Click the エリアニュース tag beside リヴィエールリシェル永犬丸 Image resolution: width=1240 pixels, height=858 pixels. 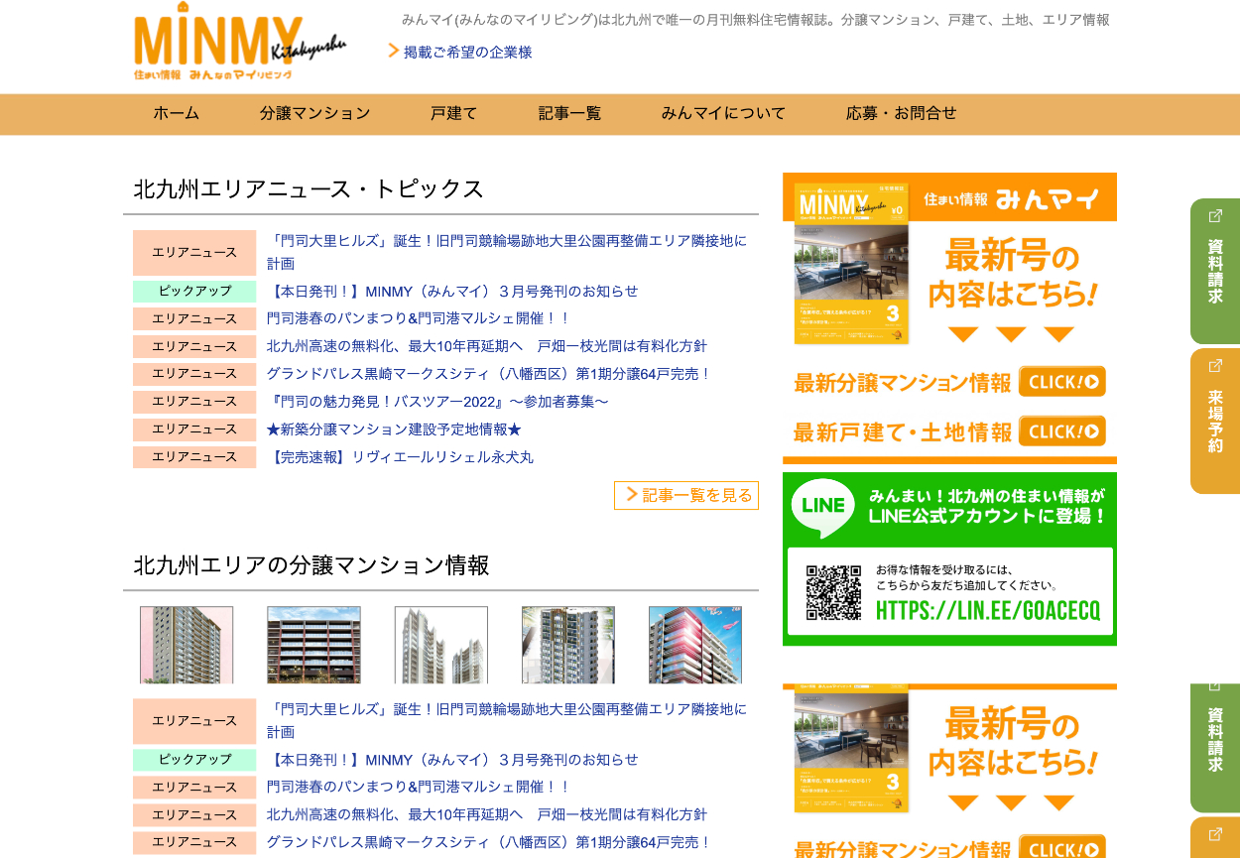[194, 457]
